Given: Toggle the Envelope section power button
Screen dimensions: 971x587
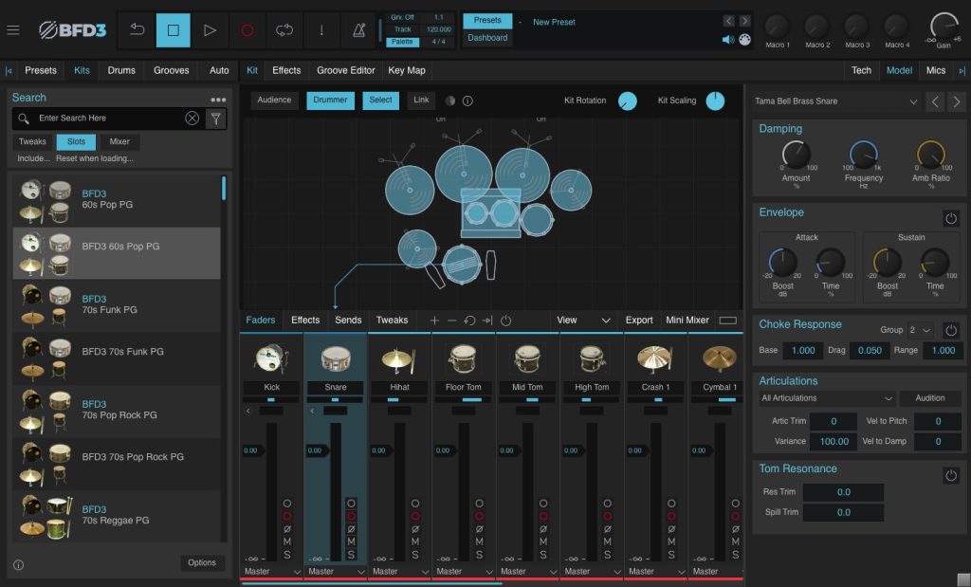Looking at the screenshot, I should pyautogui.click(x=952, y=218).
